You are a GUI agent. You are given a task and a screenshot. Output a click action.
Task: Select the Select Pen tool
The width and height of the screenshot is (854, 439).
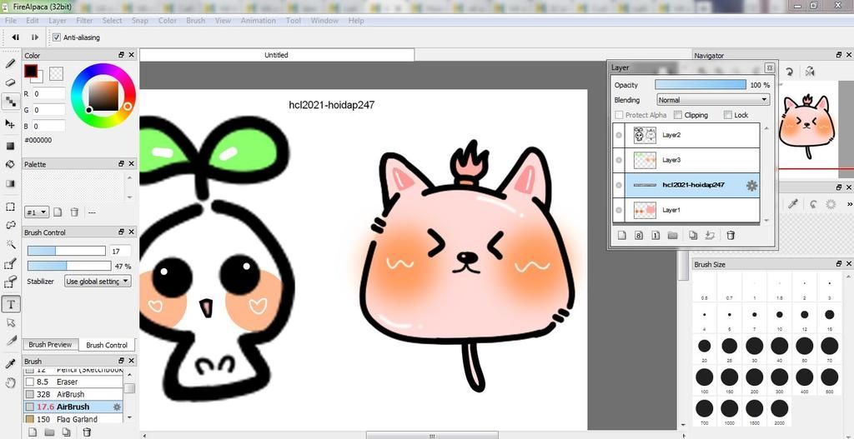10,264
